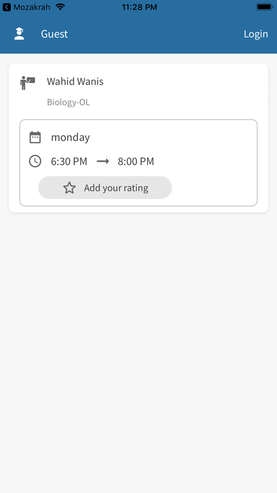Tap the calendar icon beside monday

point(35,137)
